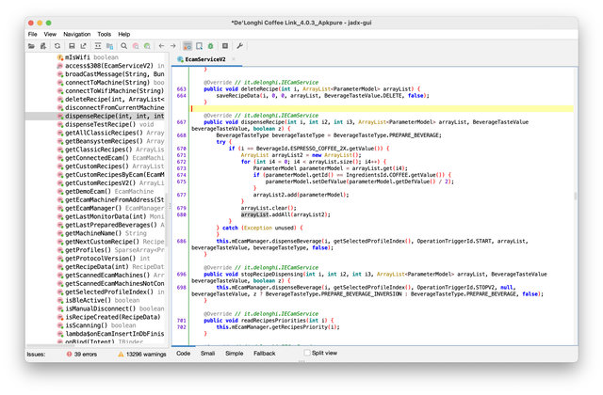Select the mIsWifi boolean field

(x=91, y=57)
